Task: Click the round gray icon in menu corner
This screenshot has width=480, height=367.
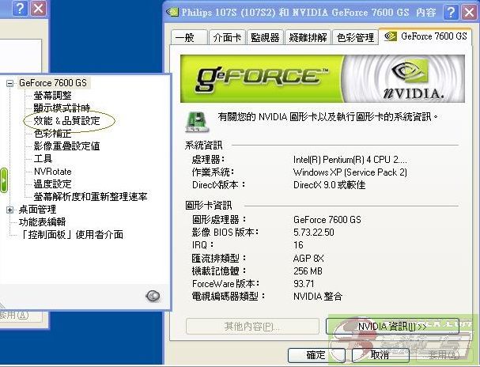Action: click(x=153, y=296)
